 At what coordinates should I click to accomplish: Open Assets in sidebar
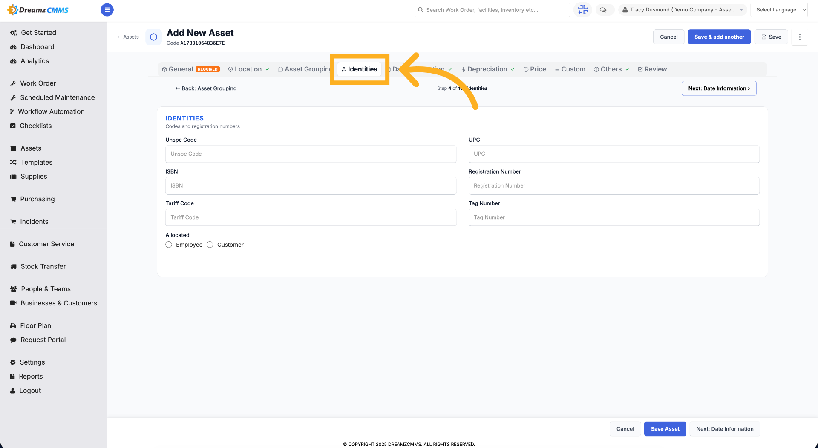(26, 148)
